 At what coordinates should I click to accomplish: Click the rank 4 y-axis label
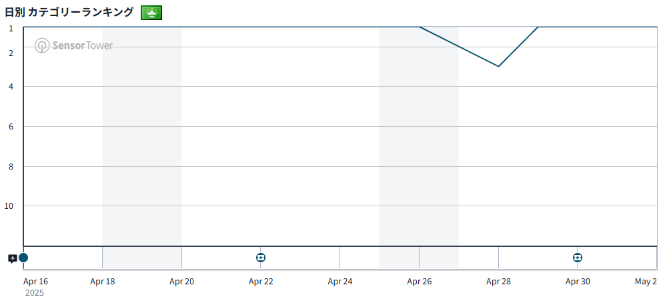tap(11, 87)
